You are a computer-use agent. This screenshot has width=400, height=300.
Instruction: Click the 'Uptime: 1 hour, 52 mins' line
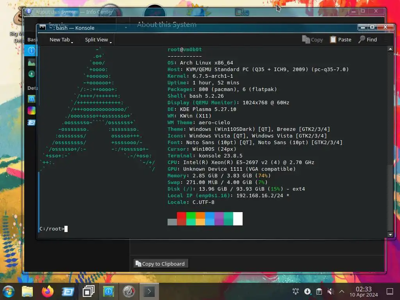[x=203, y=83]
